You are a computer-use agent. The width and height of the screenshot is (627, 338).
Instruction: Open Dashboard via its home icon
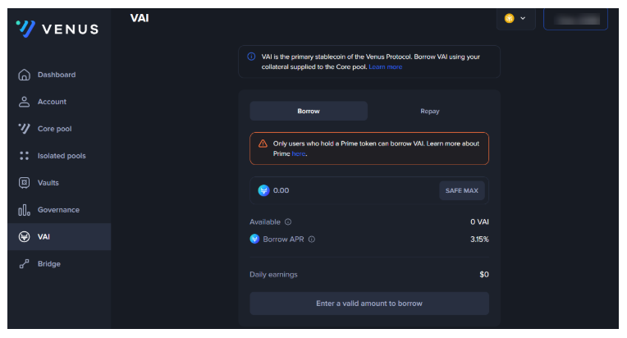click(x=24, y=75)
